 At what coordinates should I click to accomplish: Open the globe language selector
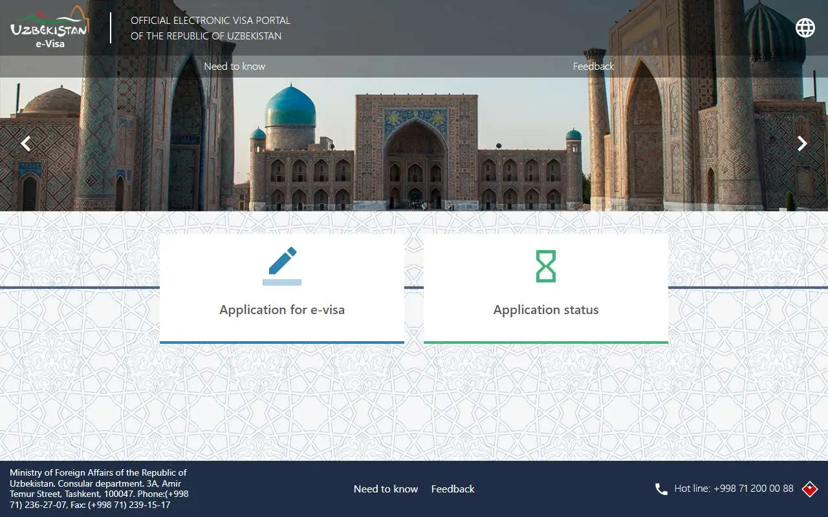[x=805, y=28]
